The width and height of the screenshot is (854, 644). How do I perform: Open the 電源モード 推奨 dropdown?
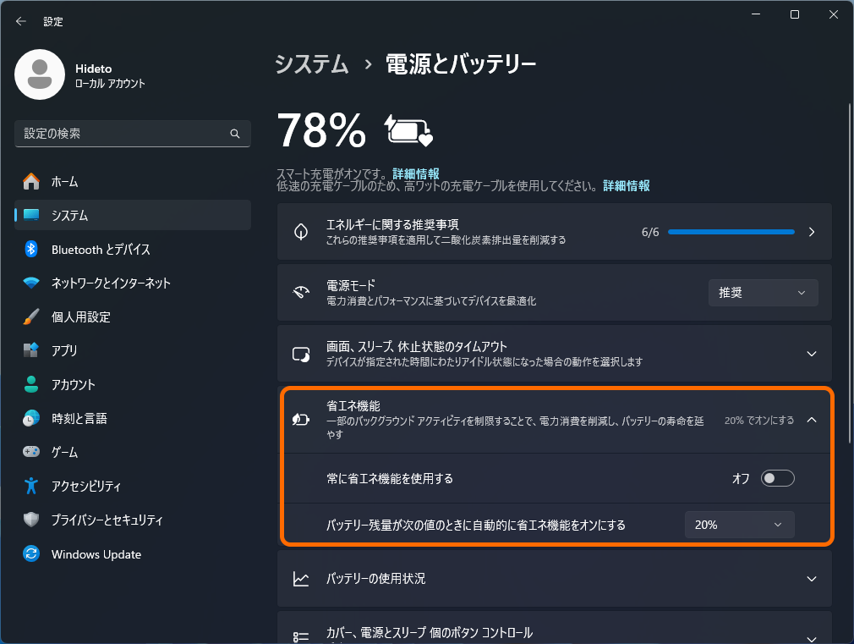click(762, 292)
